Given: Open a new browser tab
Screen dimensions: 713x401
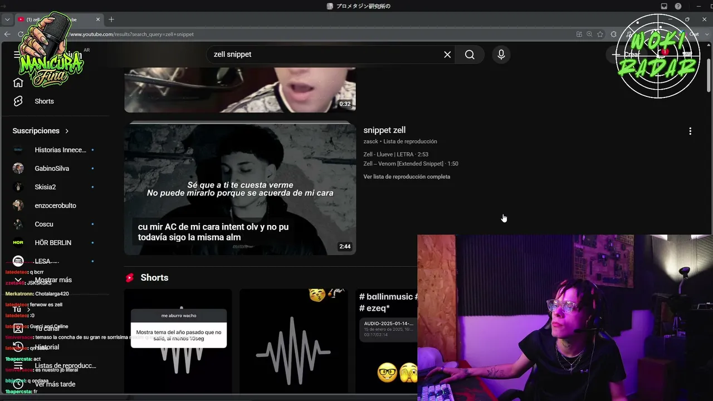Looking at the screenshot, I should [111, 19].
